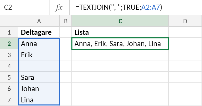
Task: Select the cell containing Johan
Action: click(x=39, y=89)
